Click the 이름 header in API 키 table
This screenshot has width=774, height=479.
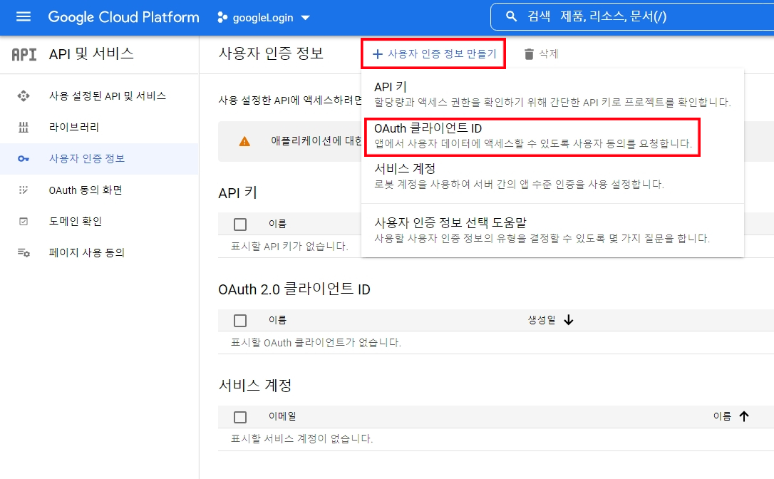coord(277,224)
